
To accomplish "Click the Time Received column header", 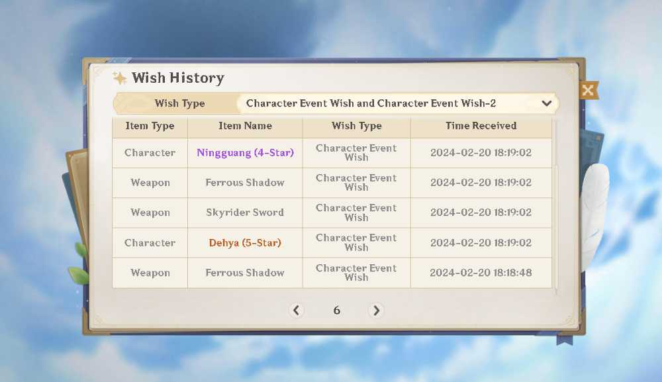I will tap(481, 126).
